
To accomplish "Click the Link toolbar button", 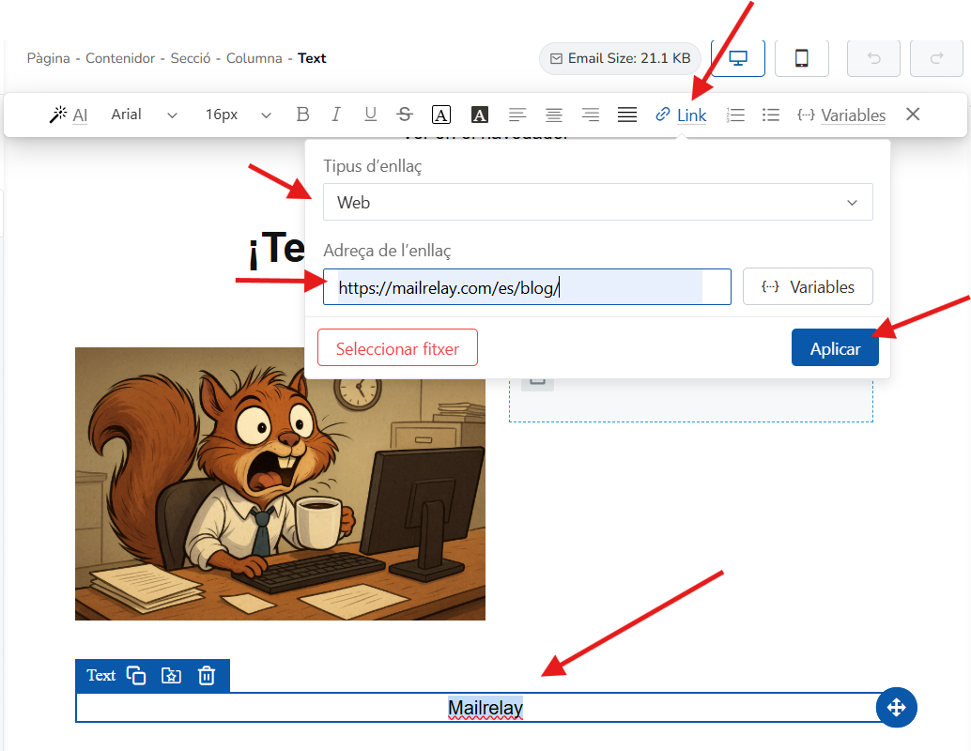I will tap(681, 115).
